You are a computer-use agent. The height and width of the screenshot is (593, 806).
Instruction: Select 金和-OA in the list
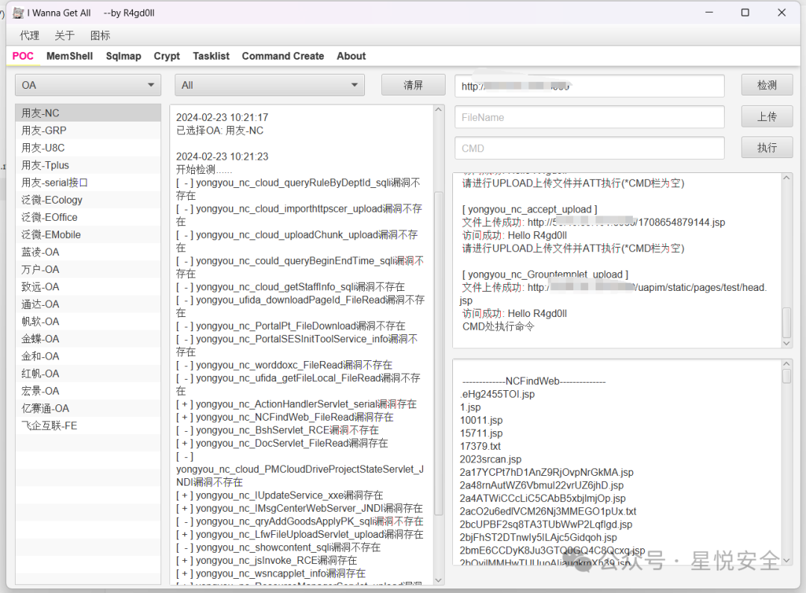88,356
